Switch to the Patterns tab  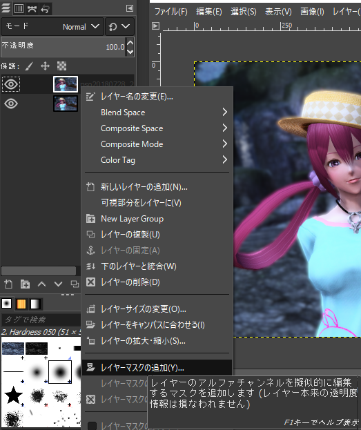[21, 304]
